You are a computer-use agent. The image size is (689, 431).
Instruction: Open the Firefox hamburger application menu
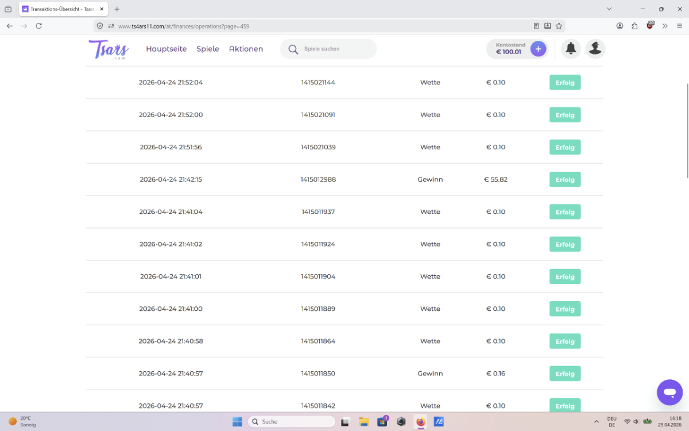point(679,26)
